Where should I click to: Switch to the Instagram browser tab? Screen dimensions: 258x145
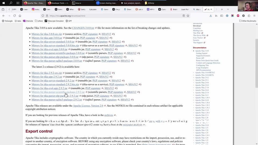pos(36,9)
